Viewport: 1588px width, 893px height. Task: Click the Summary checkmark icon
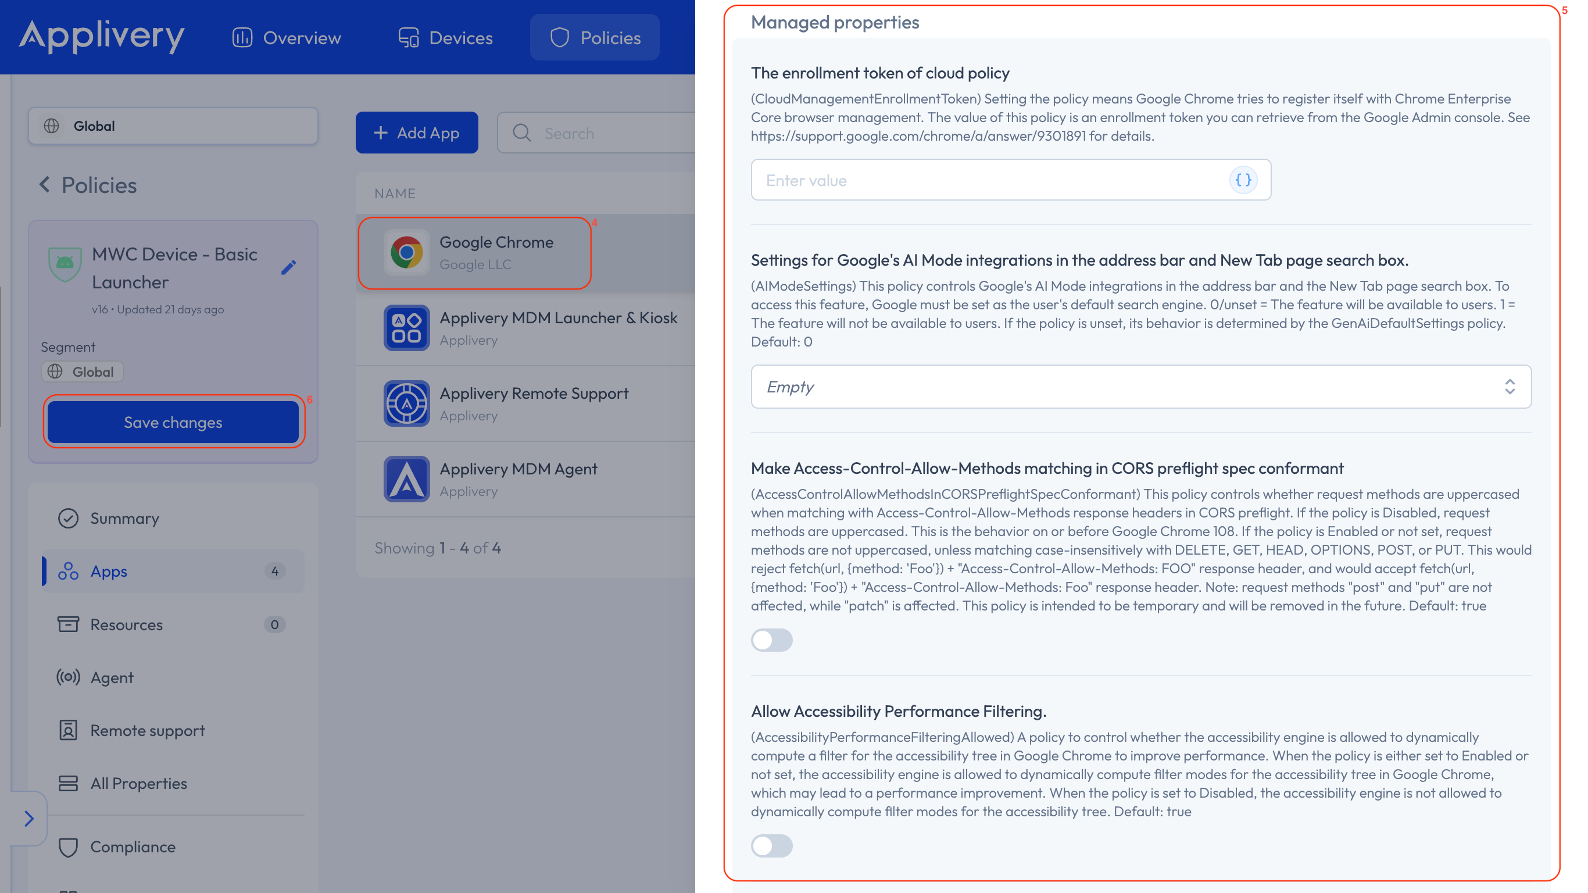(x=68, y=518)
